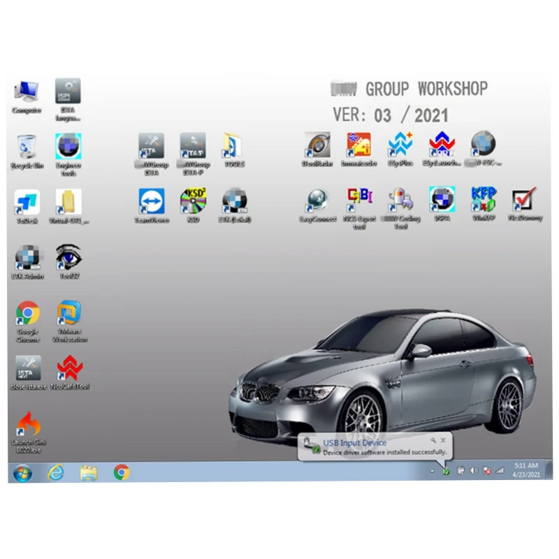559x559 pixels.
Task: Open the Tool32 eye icon
Action: pos(68,261)
